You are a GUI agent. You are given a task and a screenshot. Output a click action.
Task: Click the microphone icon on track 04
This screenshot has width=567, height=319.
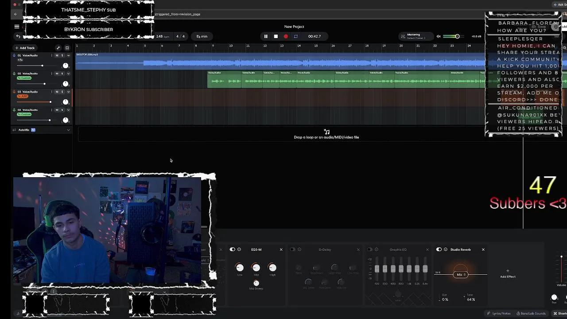tap(14, 110)
